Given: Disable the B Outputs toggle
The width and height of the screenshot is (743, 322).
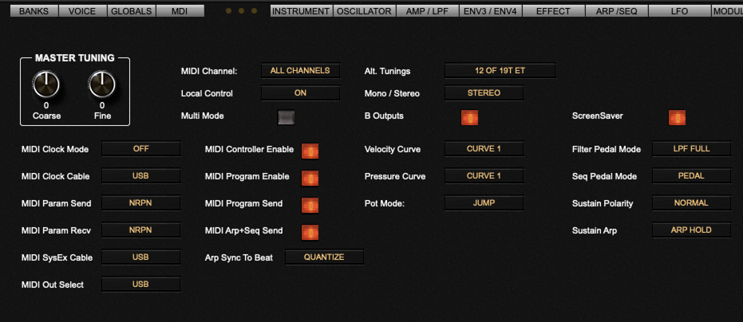Looking at the screenshot, I should click(469, 117).
